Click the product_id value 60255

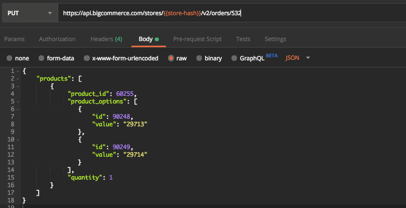coord(124,94)
